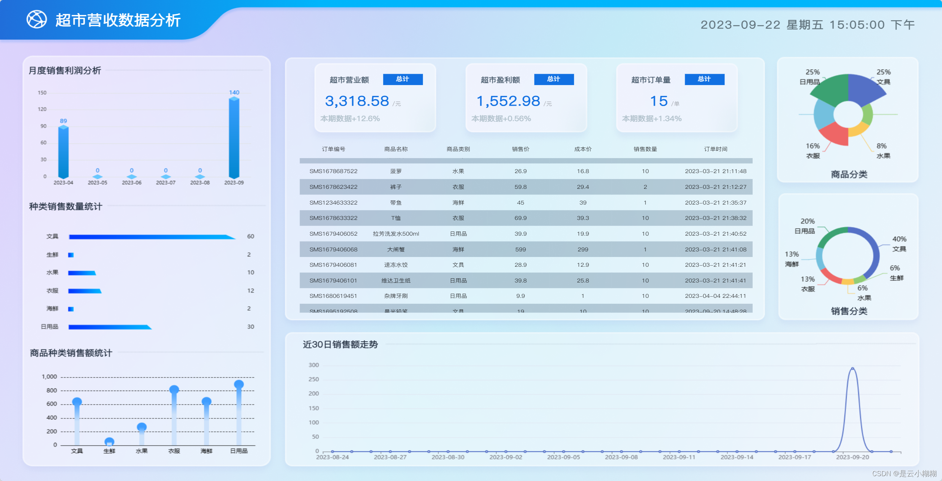The image size is (942, 481).
Task: Click the 日用品 horizontal bar with value 30
Action: click(x=110, y=327)
